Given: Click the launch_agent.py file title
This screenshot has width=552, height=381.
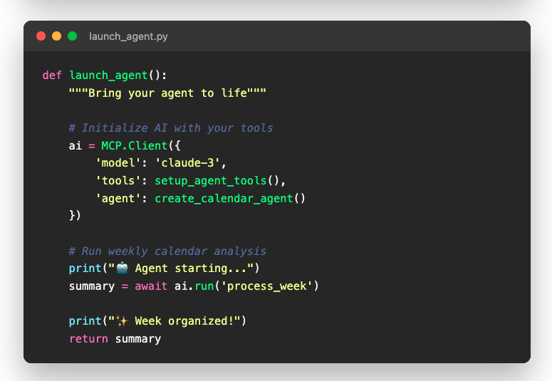Looking at the screenshot, I should pyautogui.click(x=128, y=36).
